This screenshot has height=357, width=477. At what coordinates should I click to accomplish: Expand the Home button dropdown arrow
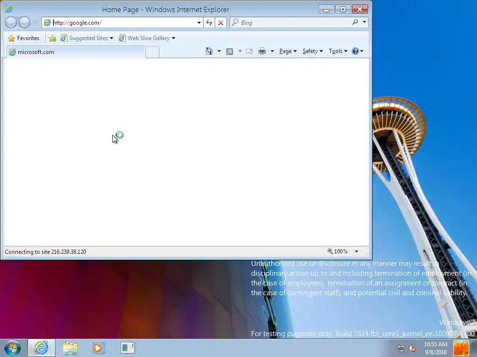(x=219, y=51)
